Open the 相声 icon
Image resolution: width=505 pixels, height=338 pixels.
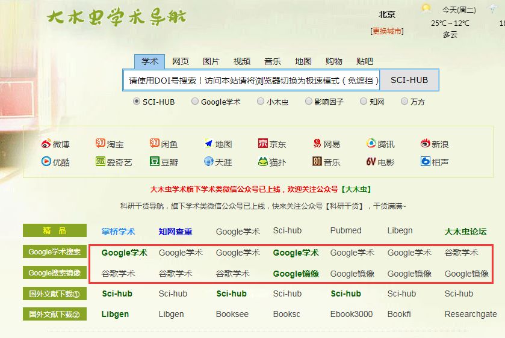click(426, 161)
